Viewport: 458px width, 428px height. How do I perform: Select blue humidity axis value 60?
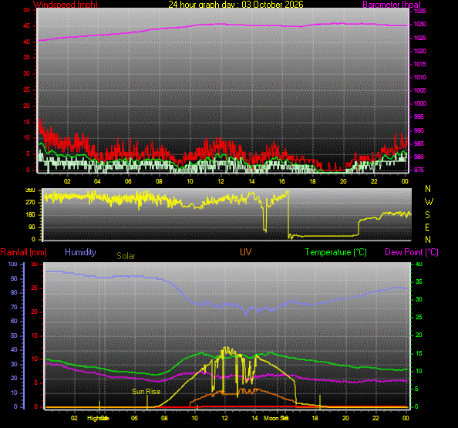(x=14, y=321)
